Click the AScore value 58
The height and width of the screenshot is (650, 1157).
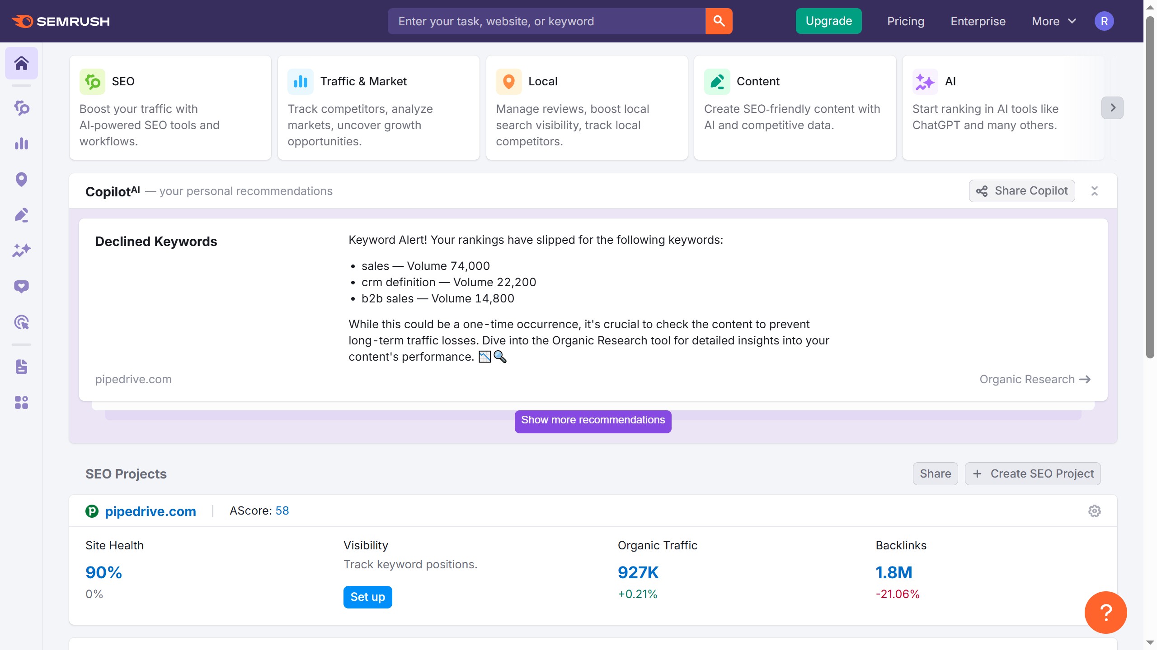coord(282,511)
